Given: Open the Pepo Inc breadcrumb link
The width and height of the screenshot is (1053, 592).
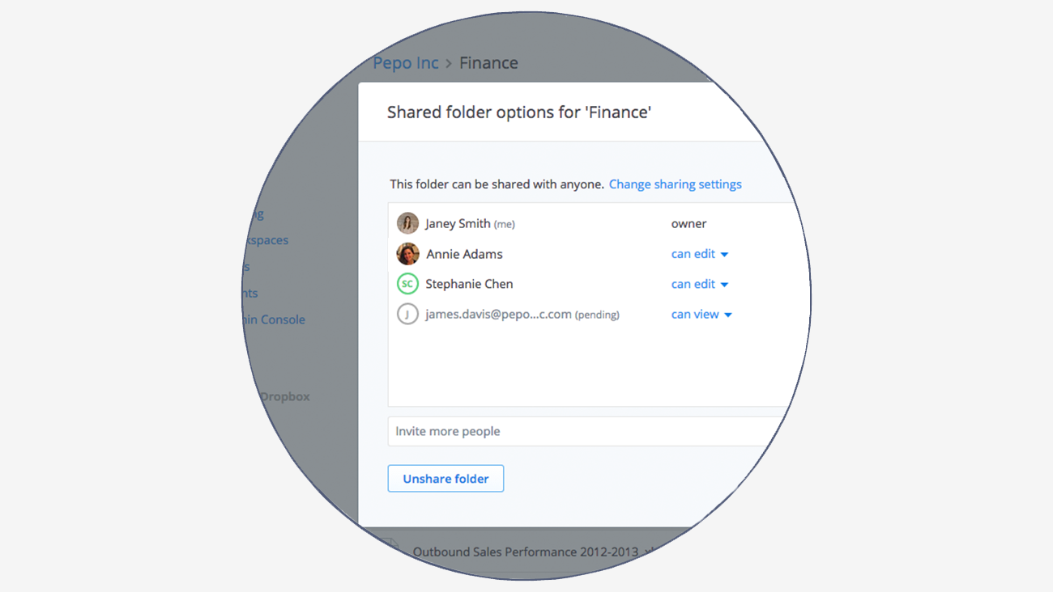Looking at the screenshot, I should [x=406, y=62].
